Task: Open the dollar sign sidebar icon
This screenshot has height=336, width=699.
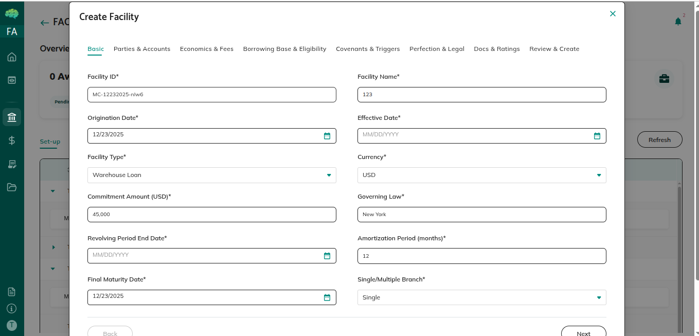Action: coord(12,140)
